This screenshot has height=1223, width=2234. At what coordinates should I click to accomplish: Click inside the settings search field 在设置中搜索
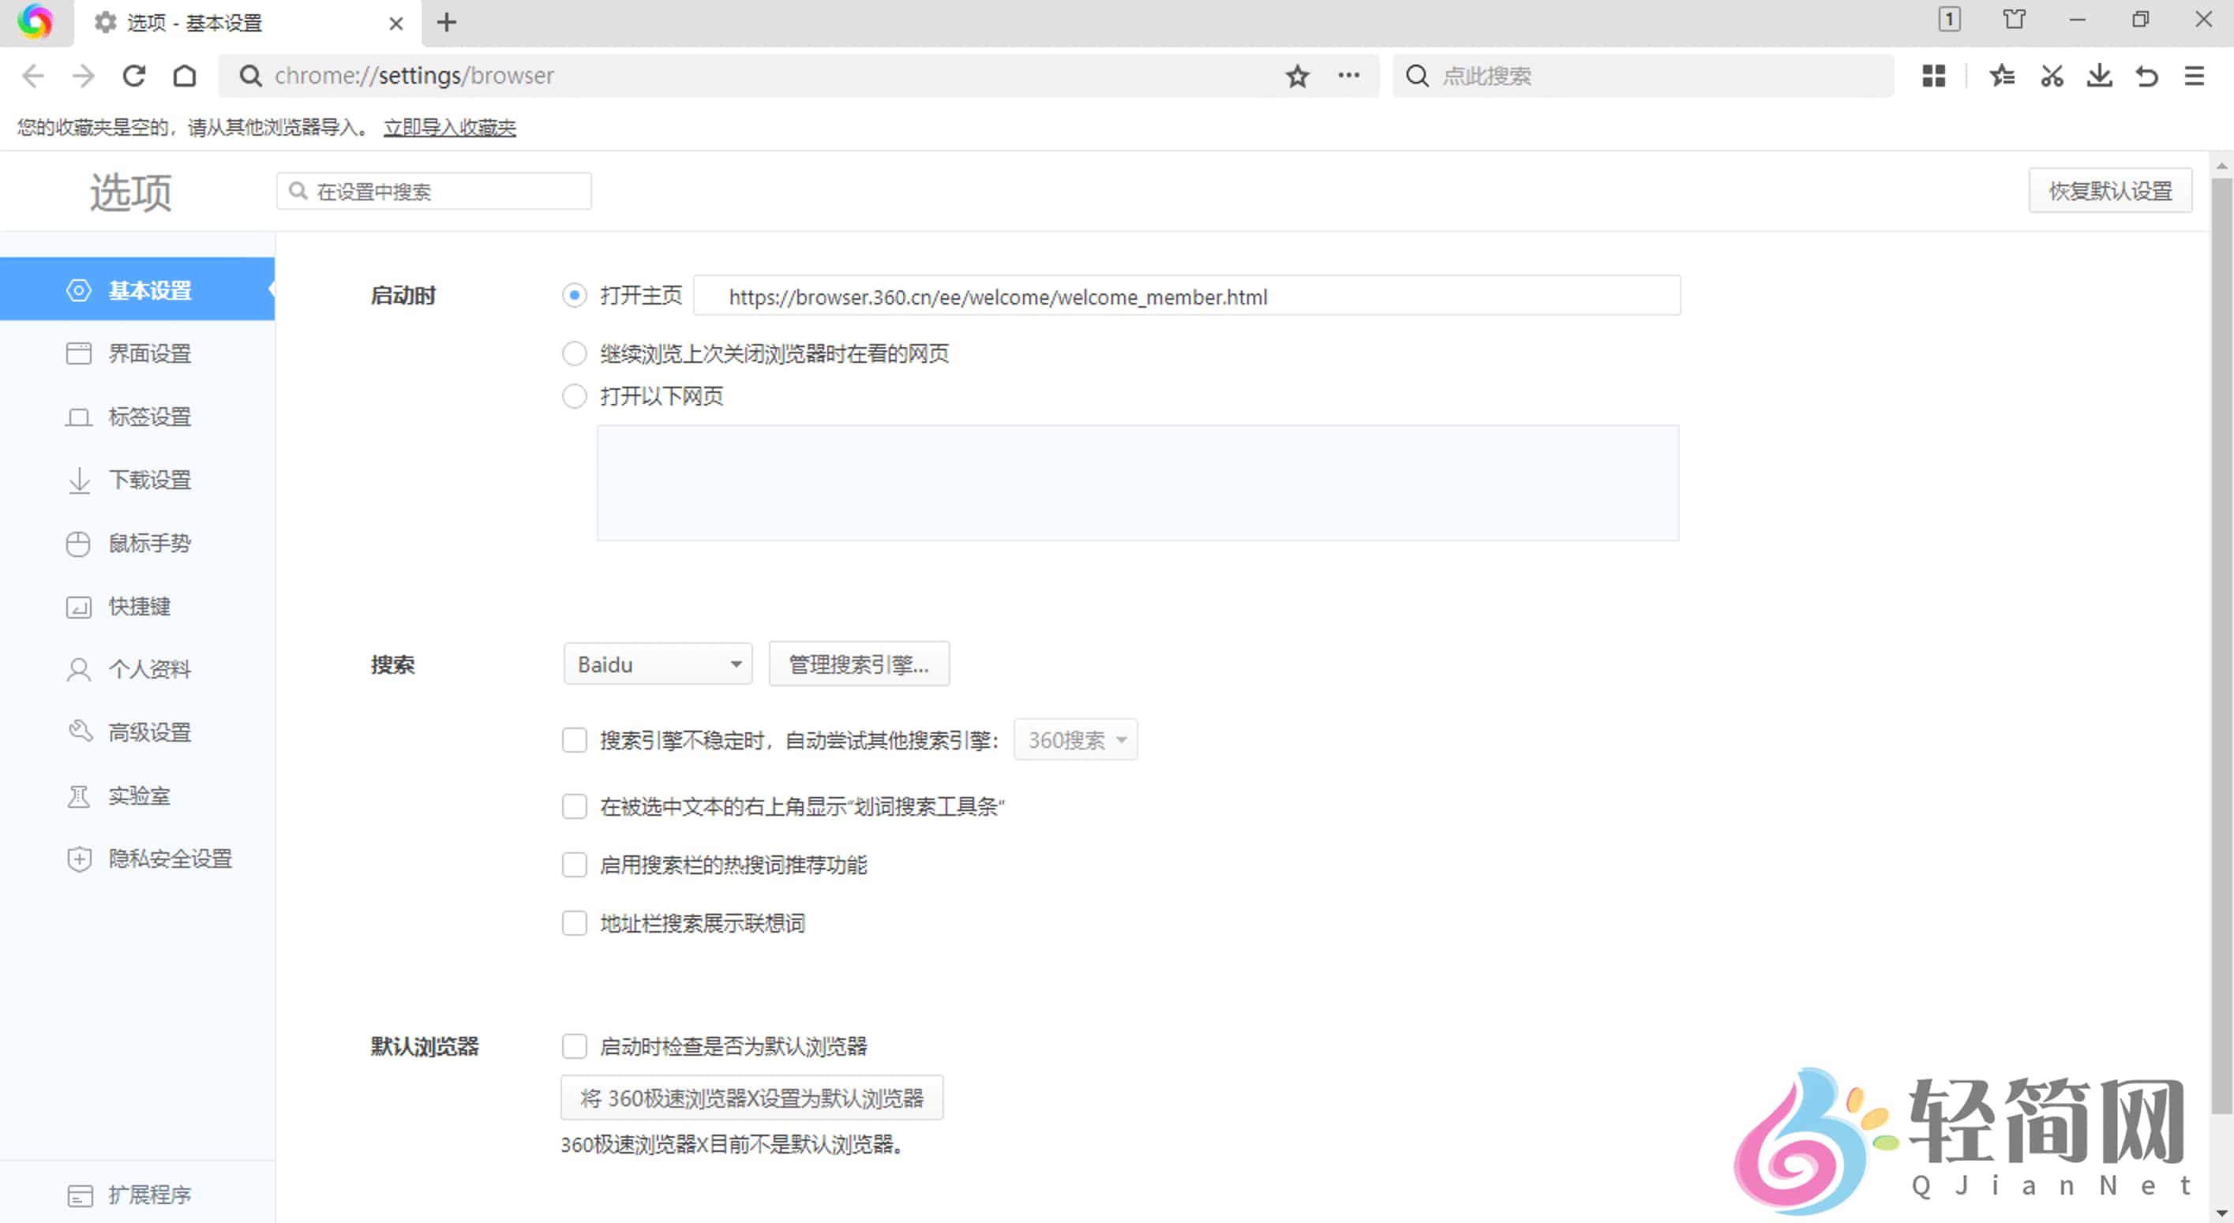[433, 191]
